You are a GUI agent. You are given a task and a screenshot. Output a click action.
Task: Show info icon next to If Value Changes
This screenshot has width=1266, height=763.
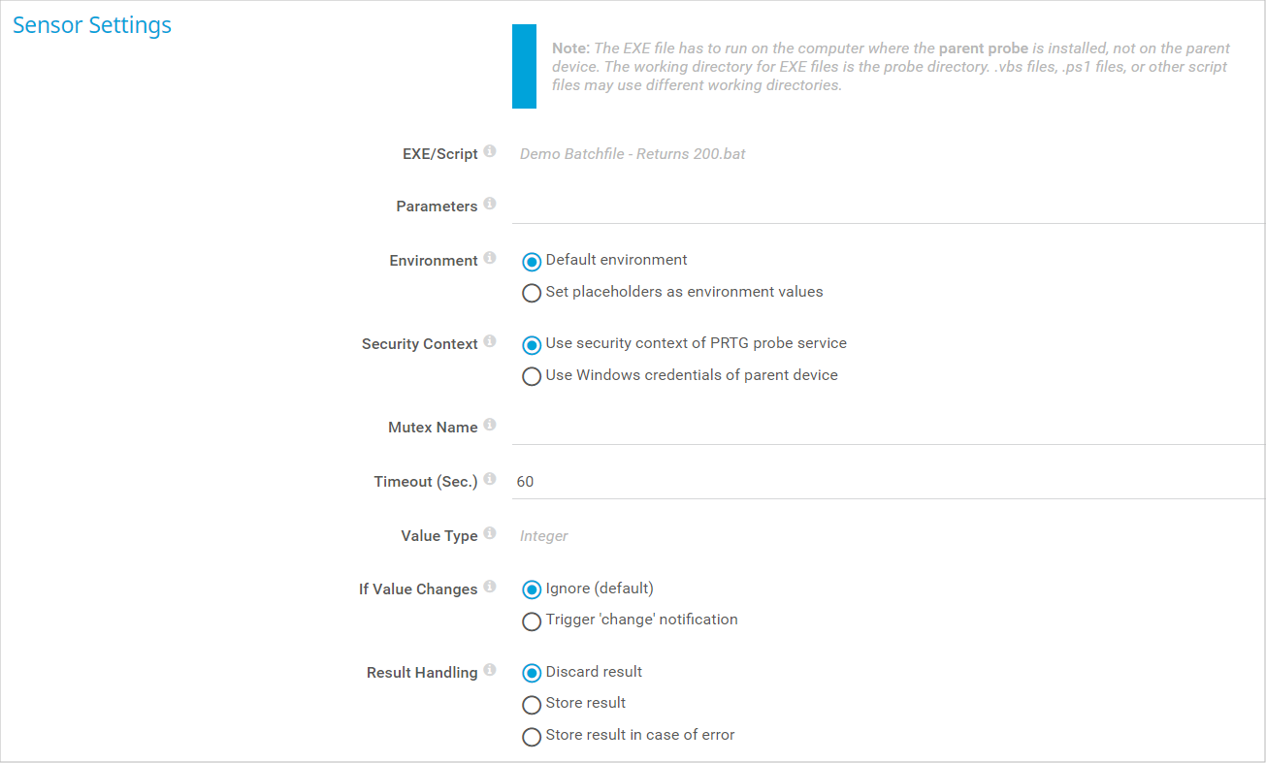(x=490, y=587)
